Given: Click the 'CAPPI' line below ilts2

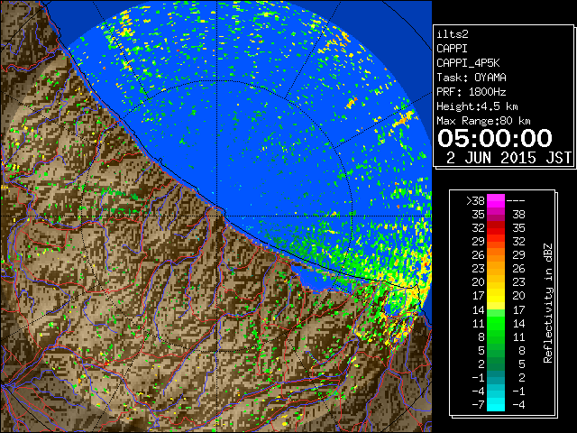Looking at the screenshot, I should (x=453, y=49).
